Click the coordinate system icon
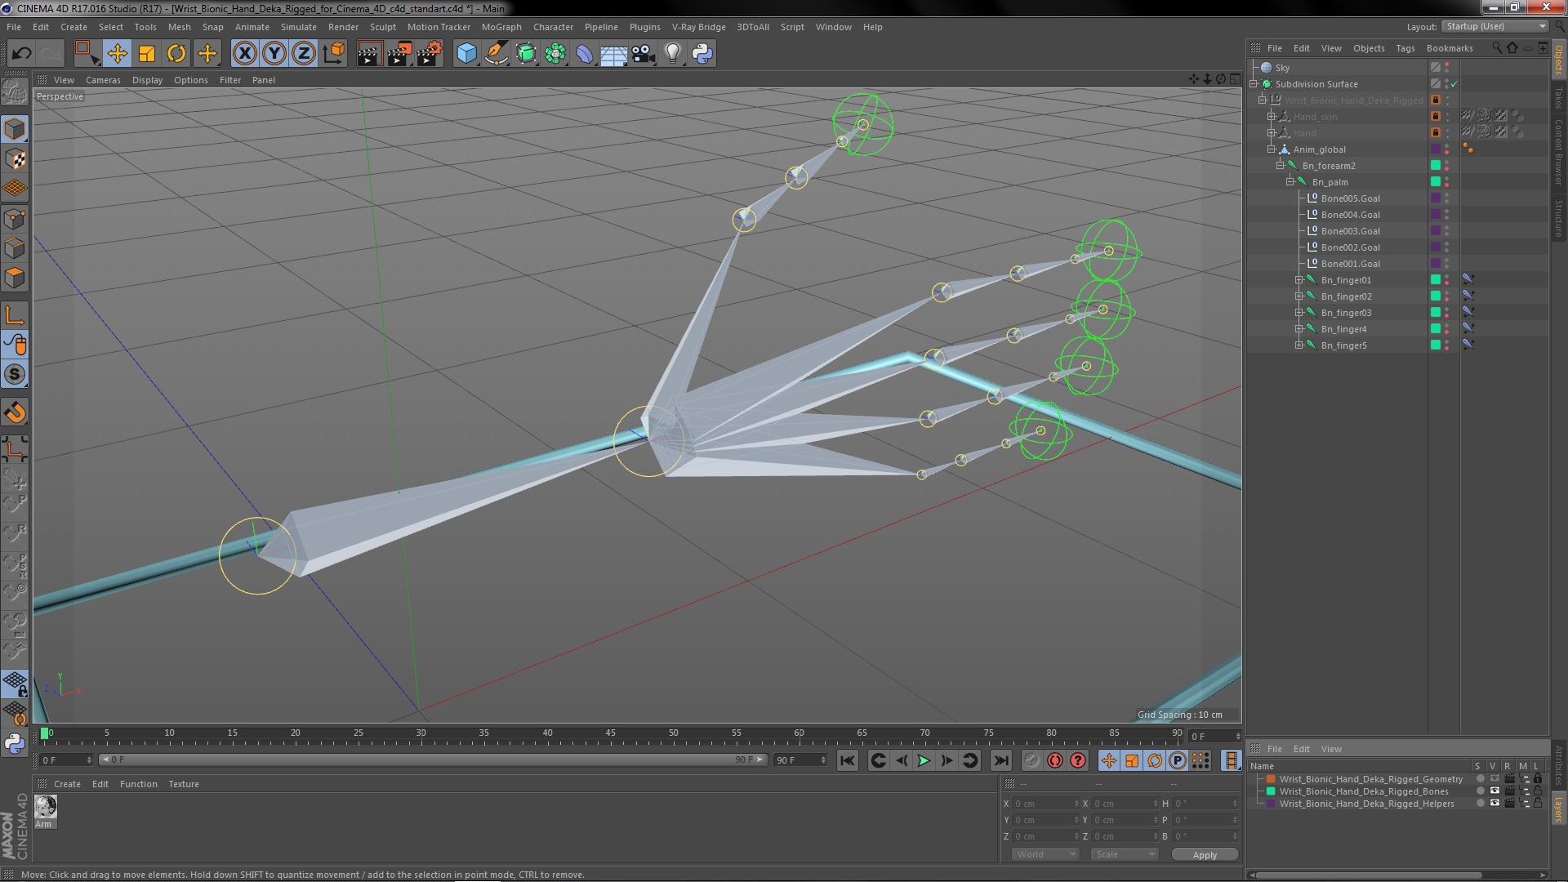The width and height of the screenshot is (1568, 882). [334, 54]
